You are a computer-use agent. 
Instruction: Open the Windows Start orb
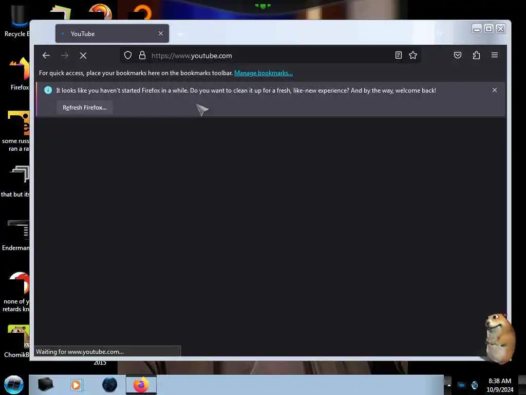(x=13, y=385)
